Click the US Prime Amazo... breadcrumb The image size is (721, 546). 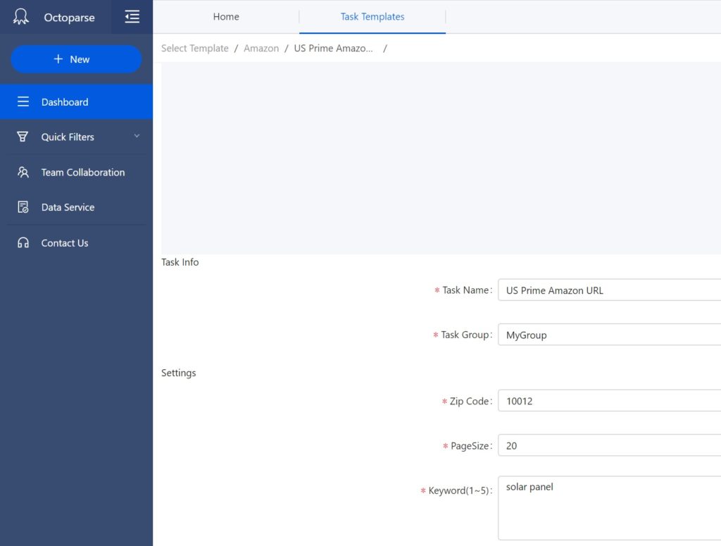[x=333, y=49]
